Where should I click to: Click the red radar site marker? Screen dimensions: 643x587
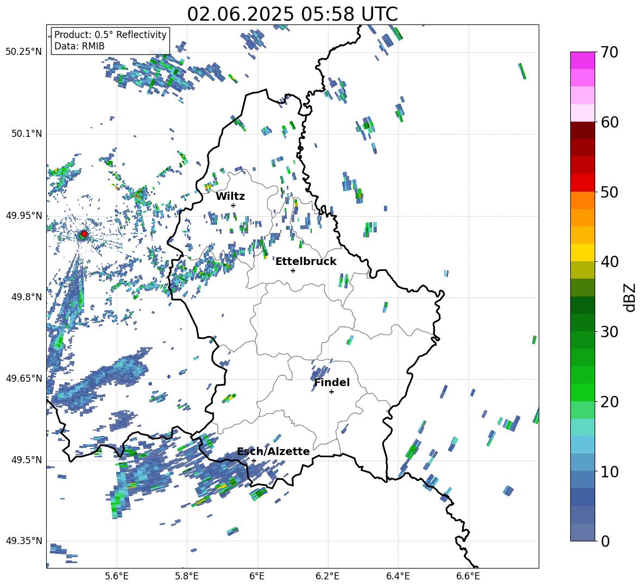tap(84, 234)
